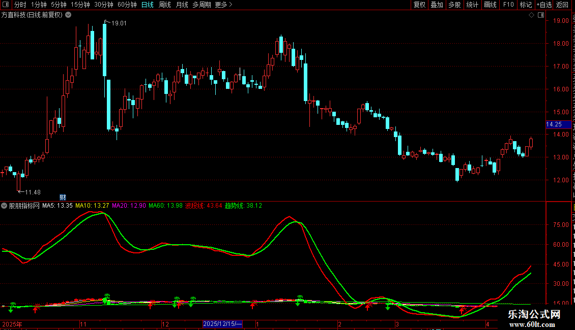This screenshot has width=575, height=330.
Task: Click the 2025/12/15 date marker
Action: coord(222,324)
